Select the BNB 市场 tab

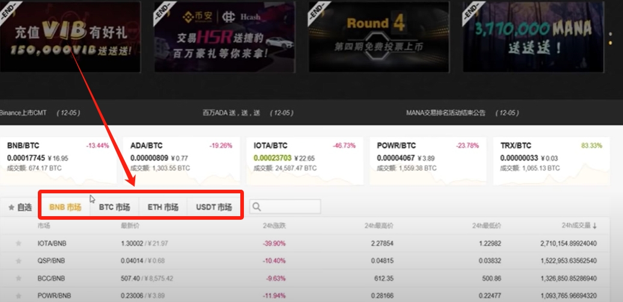point(65,207)
